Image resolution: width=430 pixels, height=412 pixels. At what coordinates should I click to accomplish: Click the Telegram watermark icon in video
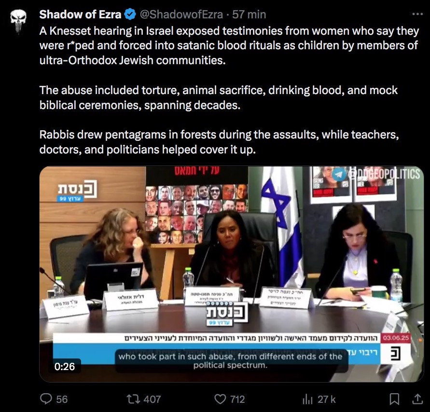point(339,175)
